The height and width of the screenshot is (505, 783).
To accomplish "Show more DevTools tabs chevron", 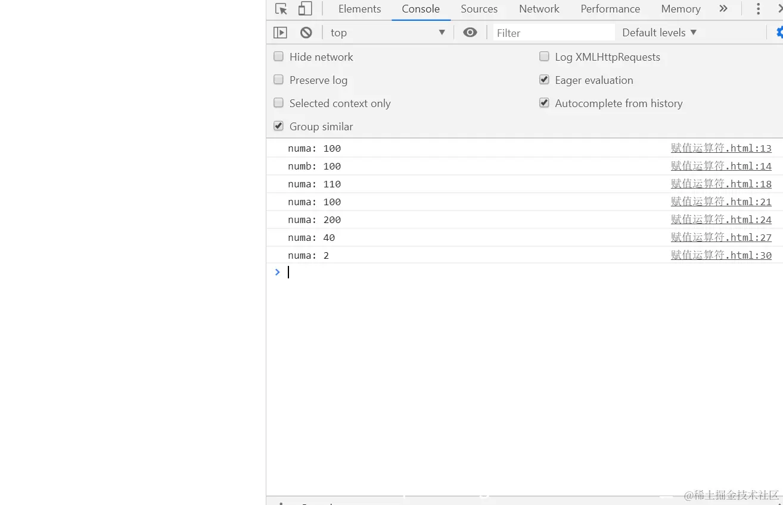I will pyautogui.click(x=723, y=9).
